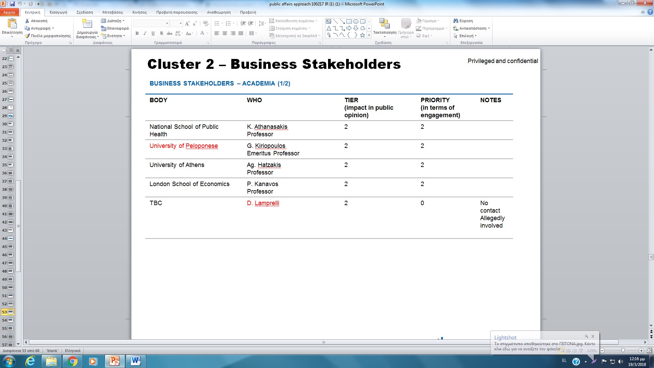The width and height of the screenshot is (654, 368).
Task: Open Google Chrome from the taskbar
Action: (x=72, y=361)
